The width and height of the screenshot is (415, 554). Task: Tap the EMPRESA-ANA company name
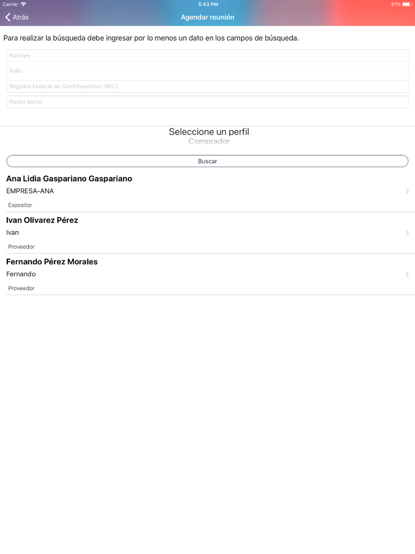click(30, 191)
